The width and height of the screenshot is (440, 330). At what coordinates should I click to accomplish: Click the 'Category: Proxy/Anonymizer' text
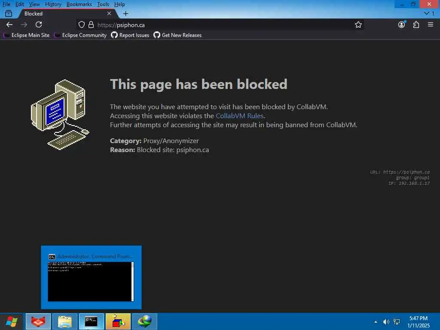pos(154,141)
